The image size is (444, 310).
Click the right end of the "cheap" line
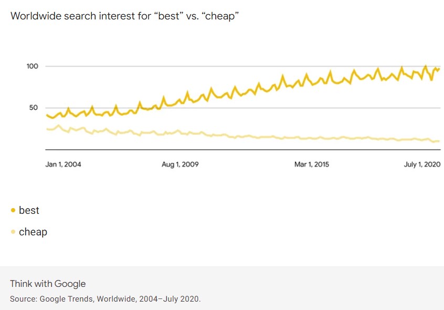pyautogui.click(x=438, y=141)
